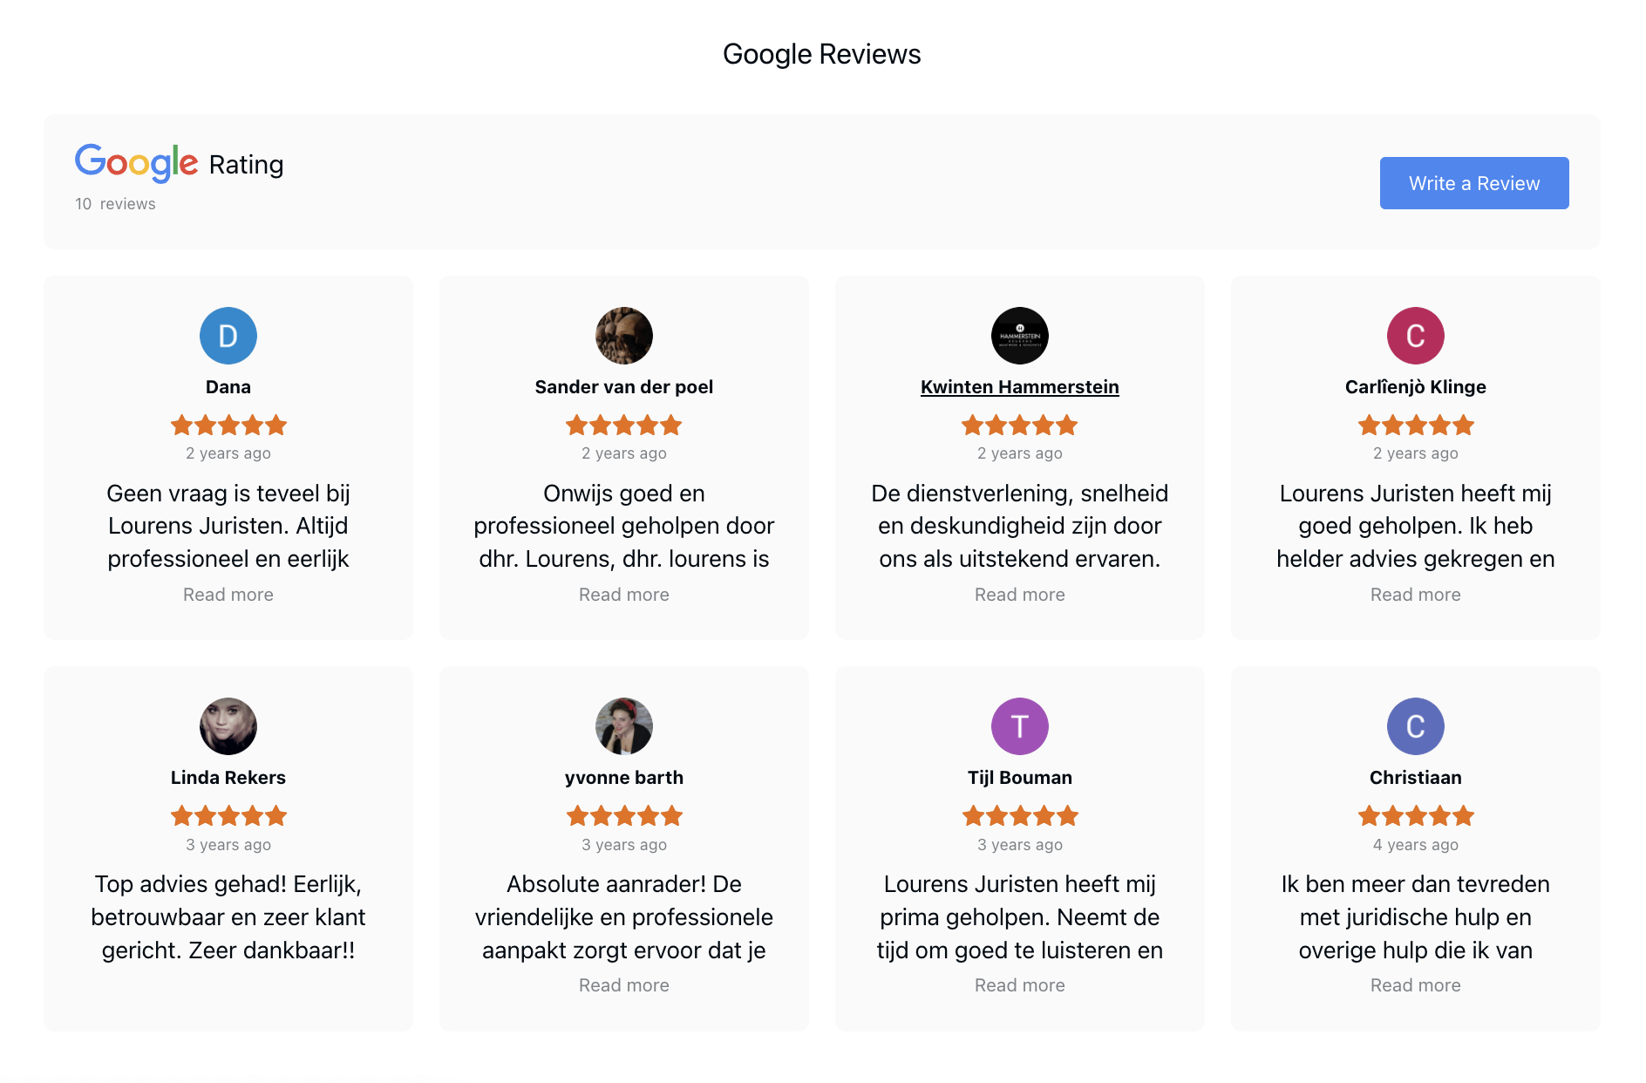Read more of Kwinten Hammerstein's review
1646x1083 pixels.
click(x=1020, y=595)
